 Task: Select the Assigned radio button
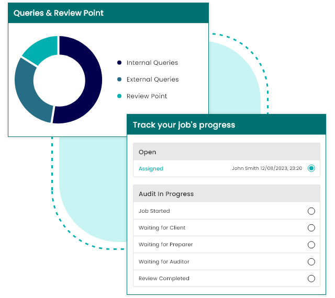pos(311,168)
